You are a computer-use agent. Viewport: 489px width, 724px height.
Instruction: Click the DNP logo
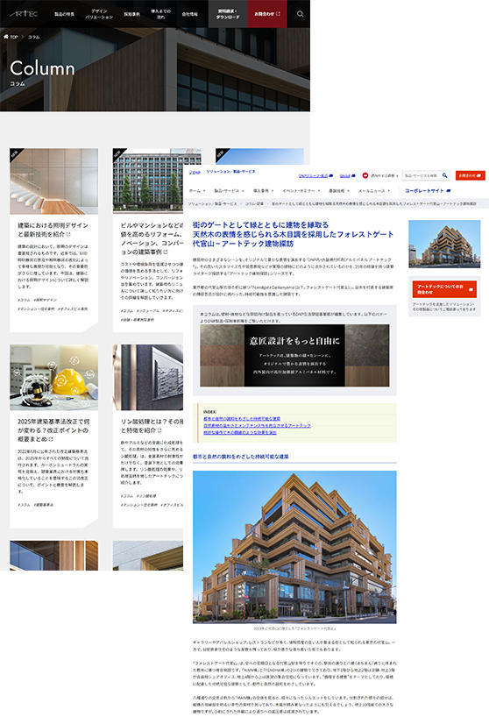(x=195, y=172)
